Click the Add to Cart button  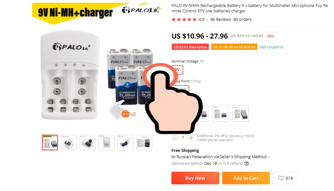pos(246,178)
